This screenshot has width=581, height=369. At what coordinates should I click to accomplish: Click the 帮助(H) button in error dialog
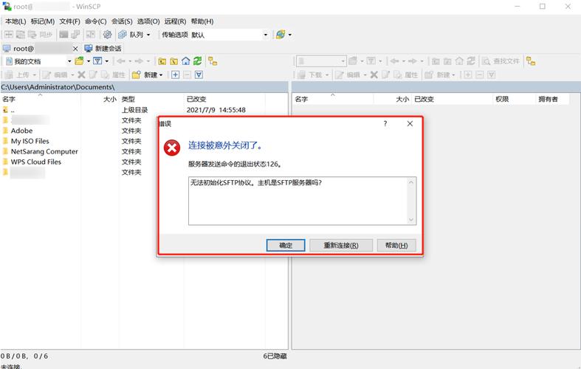click(396, 245)
